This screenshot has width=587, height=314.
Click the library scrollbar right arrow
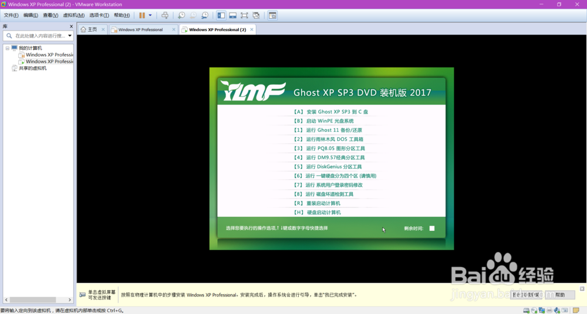[70, 300]
